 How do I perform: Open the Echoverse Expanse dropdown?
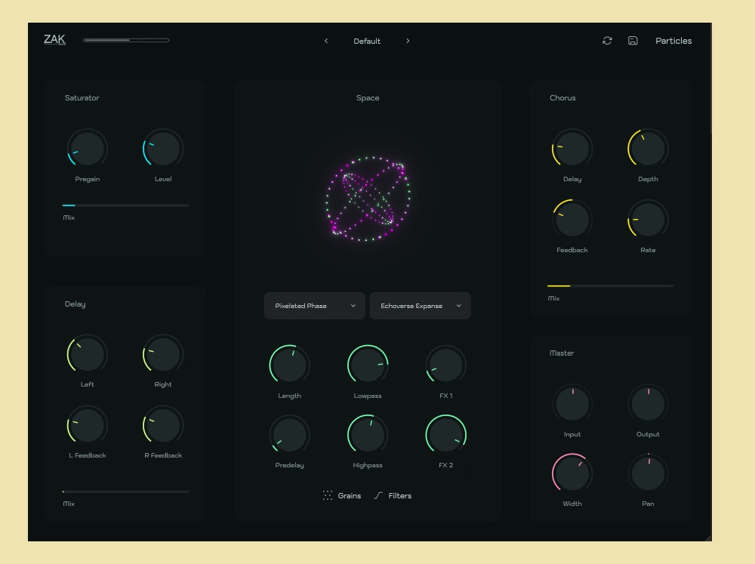pyautogui.click(x=420, y=306)
